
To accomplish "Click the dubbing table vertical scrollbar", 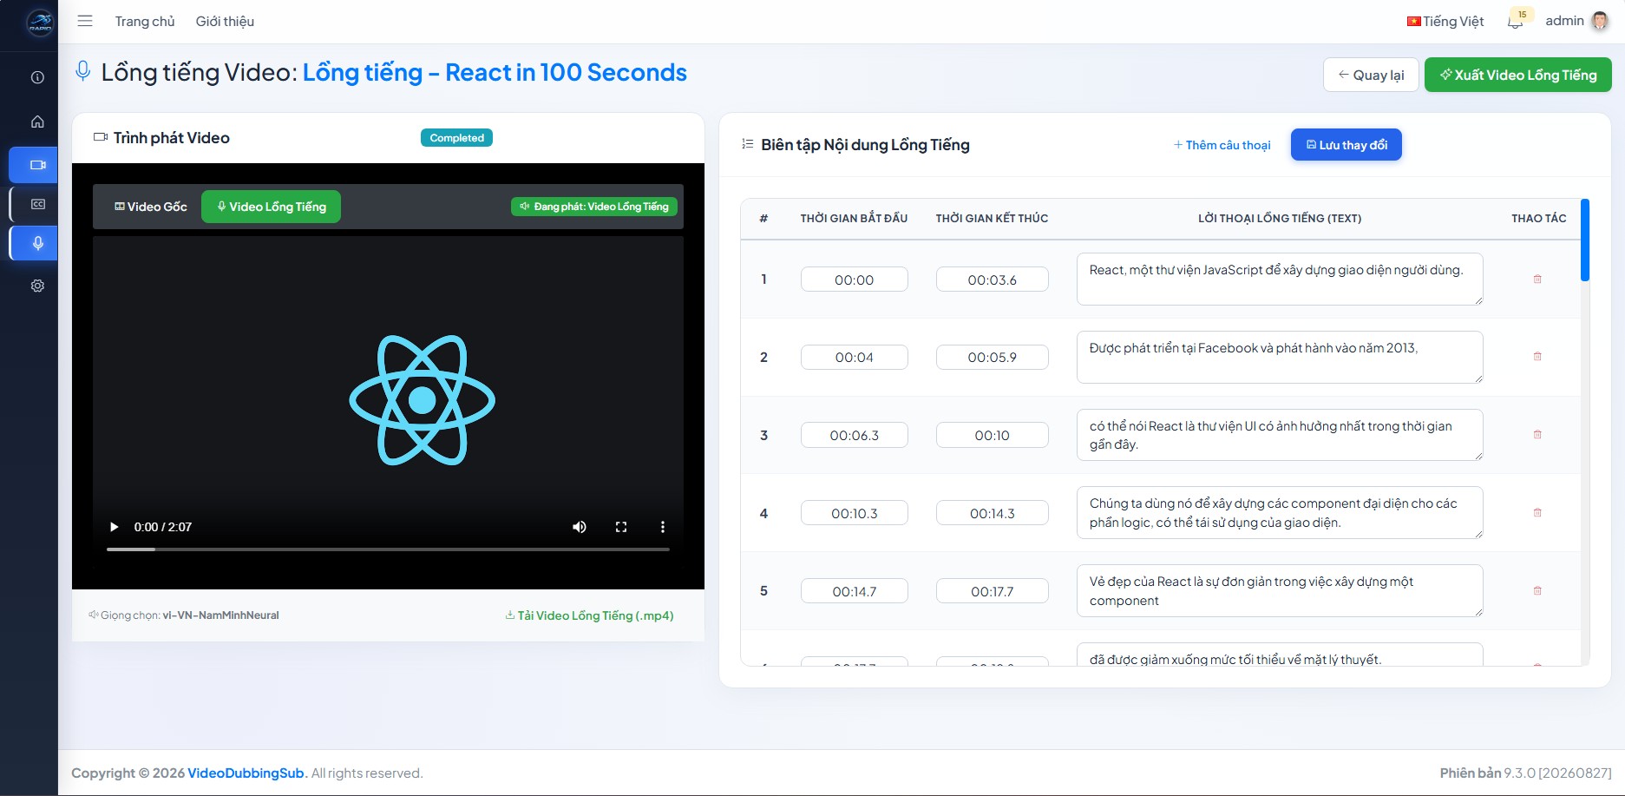I will pos(1585,240).
